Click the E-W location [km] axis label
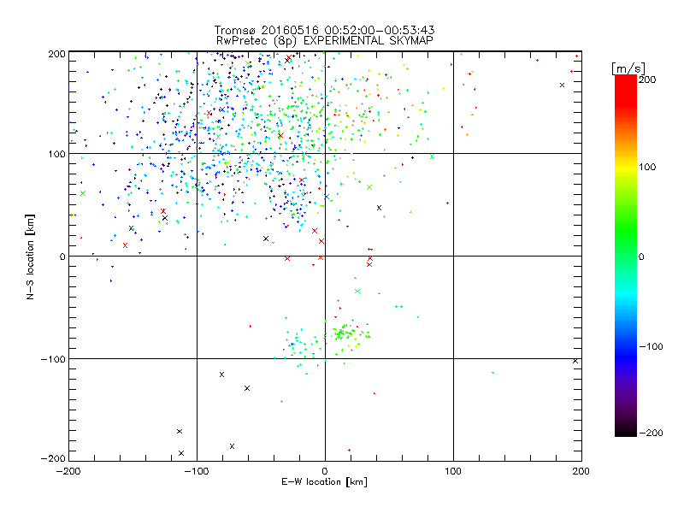 [324, 482]
